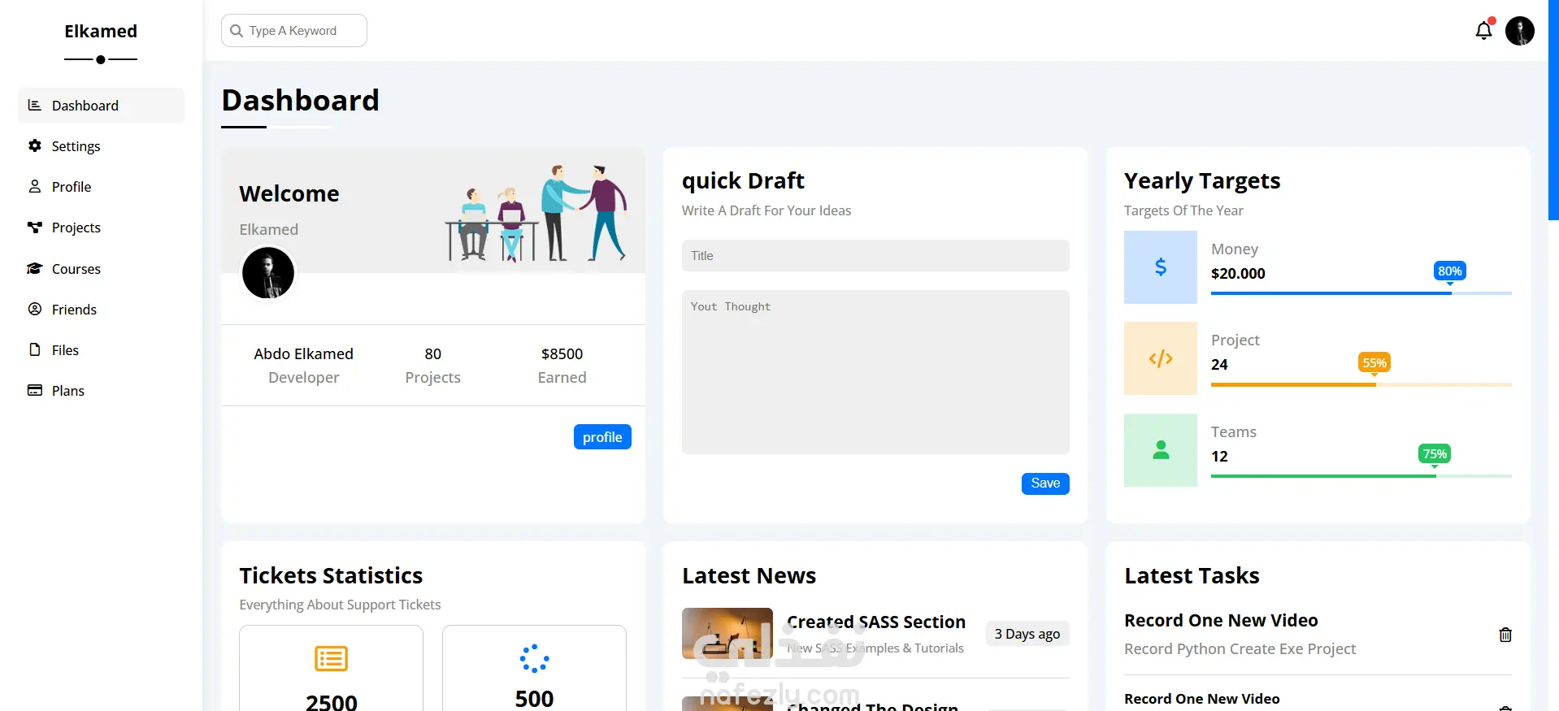Screen dimensions: 1559x711
Task: Click the Friends circle-user icon
Action: click(34, 309)
